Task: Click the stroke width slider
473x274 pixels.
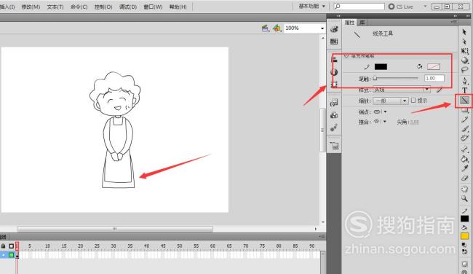Action: pyautogui.click(x=395, y=78)
